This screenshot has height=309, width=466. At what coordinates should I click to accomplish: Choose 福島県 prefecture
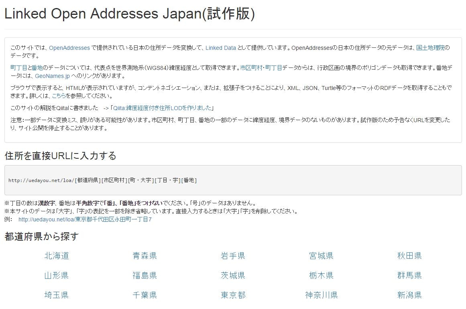(145, 275)
